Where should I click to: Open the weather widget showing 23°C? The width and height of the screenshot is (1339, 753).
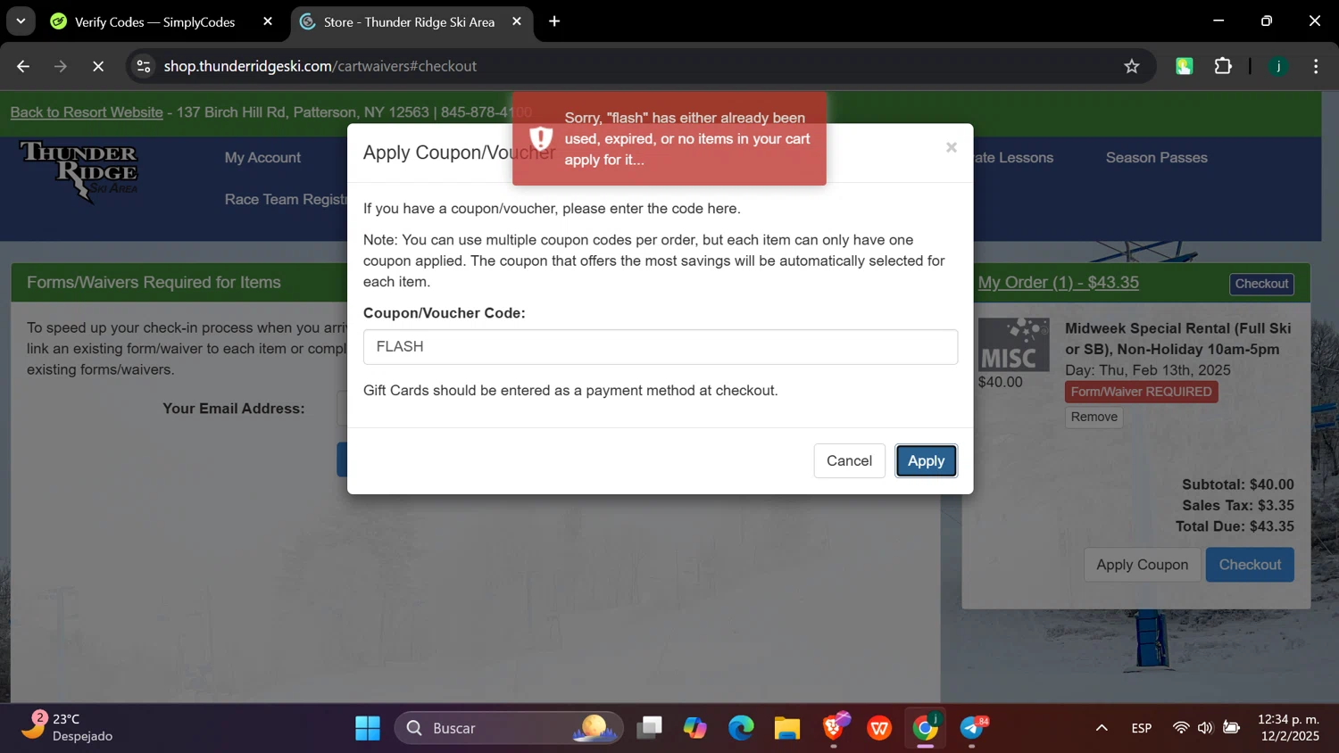(x=67, y=727)
